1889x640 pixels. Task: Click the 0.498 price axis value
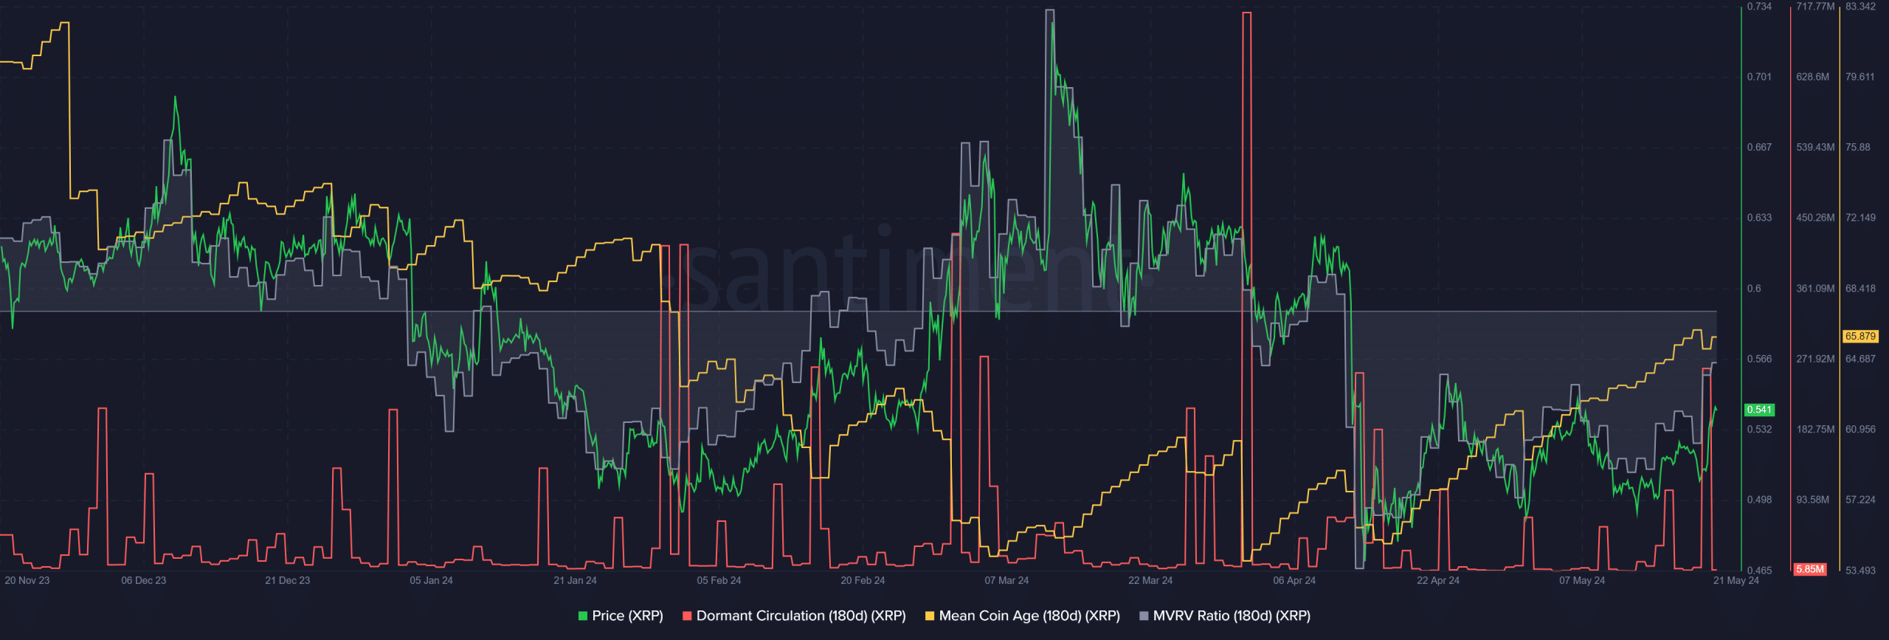click(1759, 500)
